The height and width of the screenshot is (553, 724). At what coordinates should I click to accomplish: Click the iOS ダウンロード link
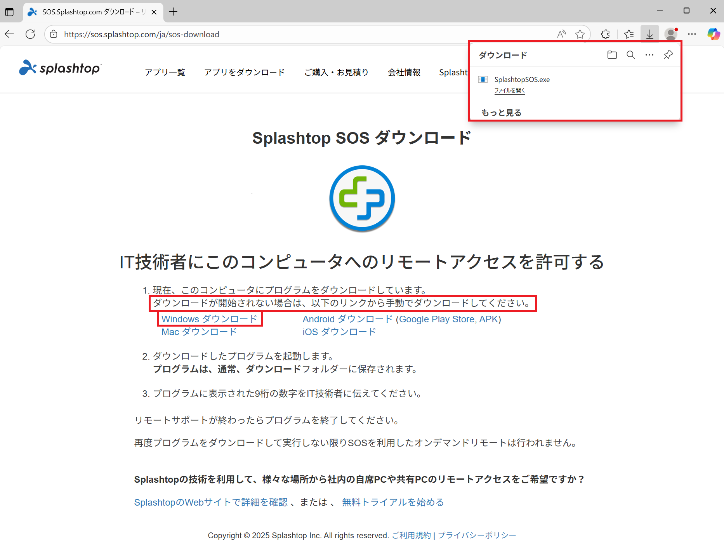339,332
